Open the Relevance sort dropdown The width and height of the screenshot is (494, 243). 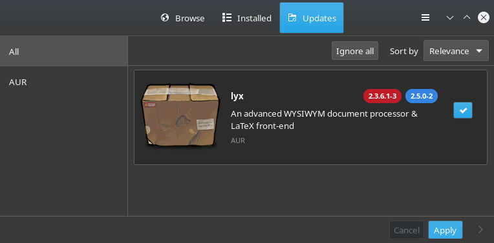tap(456, 50)
